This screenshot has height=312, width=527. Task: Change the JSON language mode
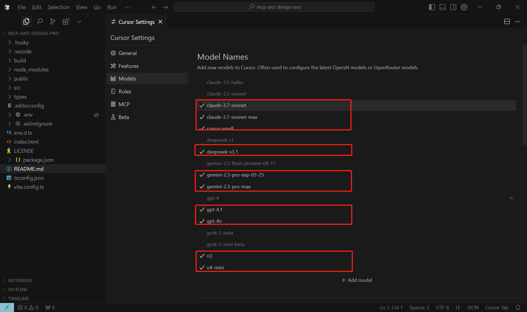(x=473, y=308)
